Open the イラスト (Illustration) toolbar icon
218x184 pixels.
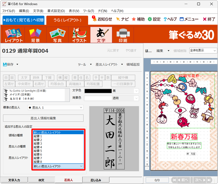pos(79,35)
